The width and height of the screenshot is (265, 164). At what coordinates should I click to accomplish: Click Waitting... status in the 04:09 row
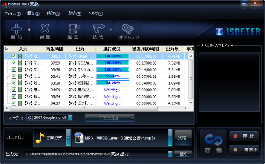pos(113,90)
